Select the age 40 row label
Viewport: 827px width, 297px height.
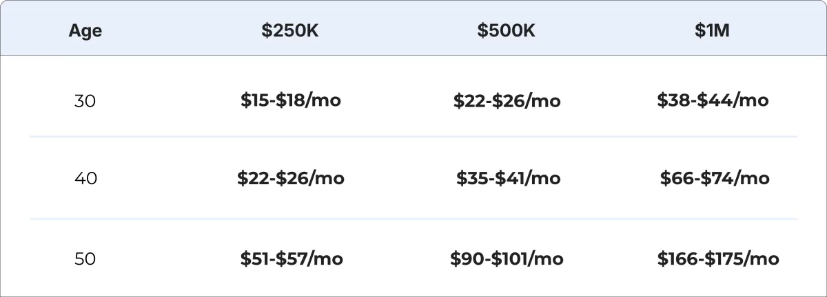pyautogui.click(x=85, y=179)
